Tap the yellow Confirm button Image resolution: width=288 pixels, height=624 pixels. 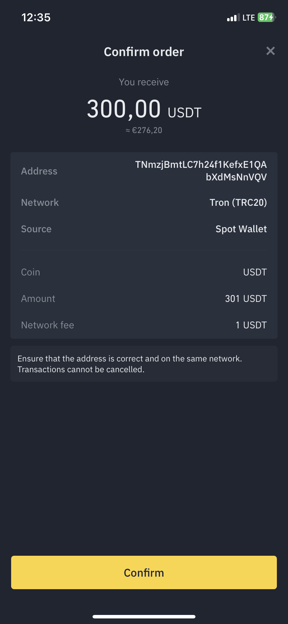tap(144, 572)
